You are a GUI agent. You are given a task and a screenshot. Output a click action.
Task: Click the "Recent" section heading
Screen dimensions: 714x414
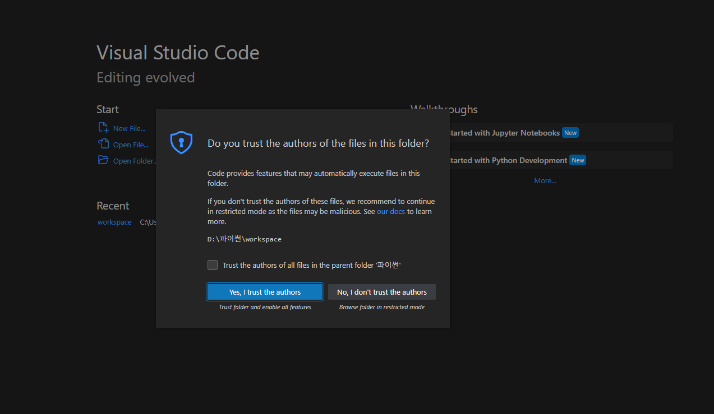tap(113, 206)
